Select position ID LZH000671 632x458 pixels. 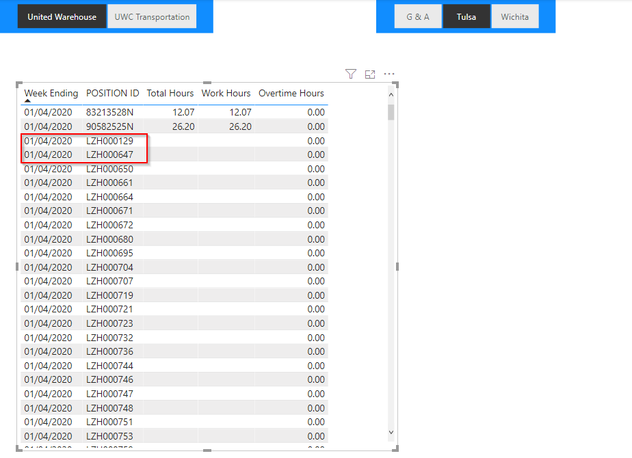click(109, 211)
